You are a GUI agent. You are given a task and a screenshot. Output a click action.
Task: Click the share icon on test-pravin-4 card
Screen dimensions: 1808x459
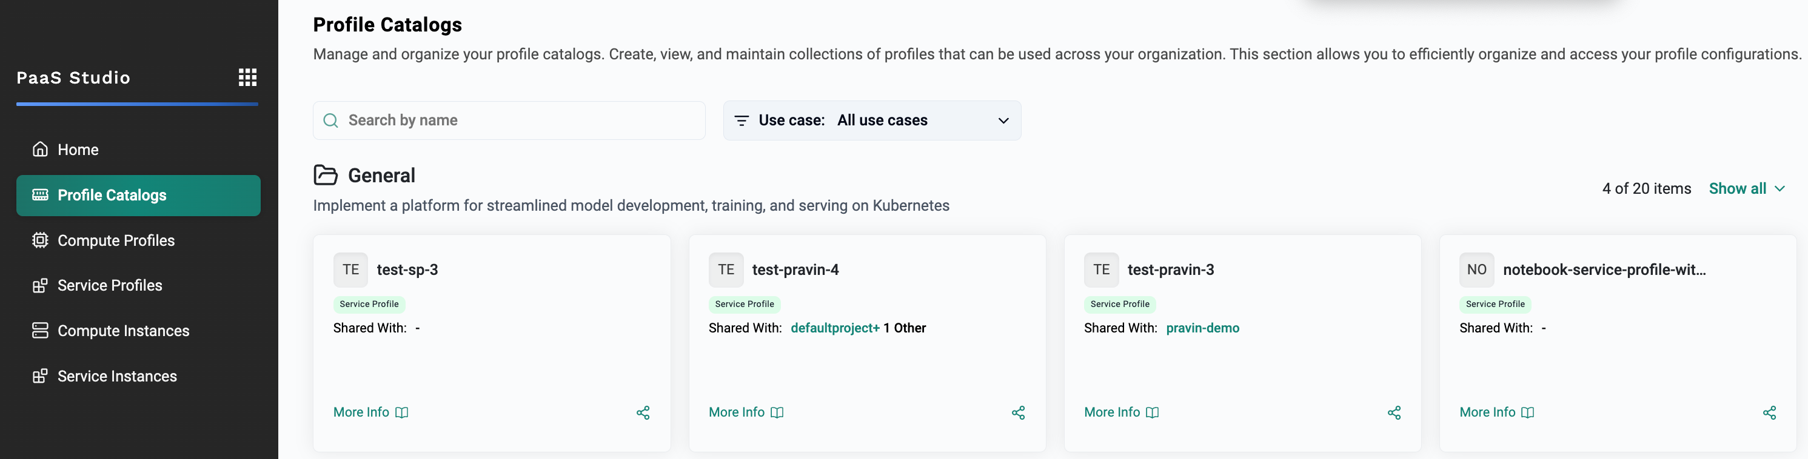1018,413
